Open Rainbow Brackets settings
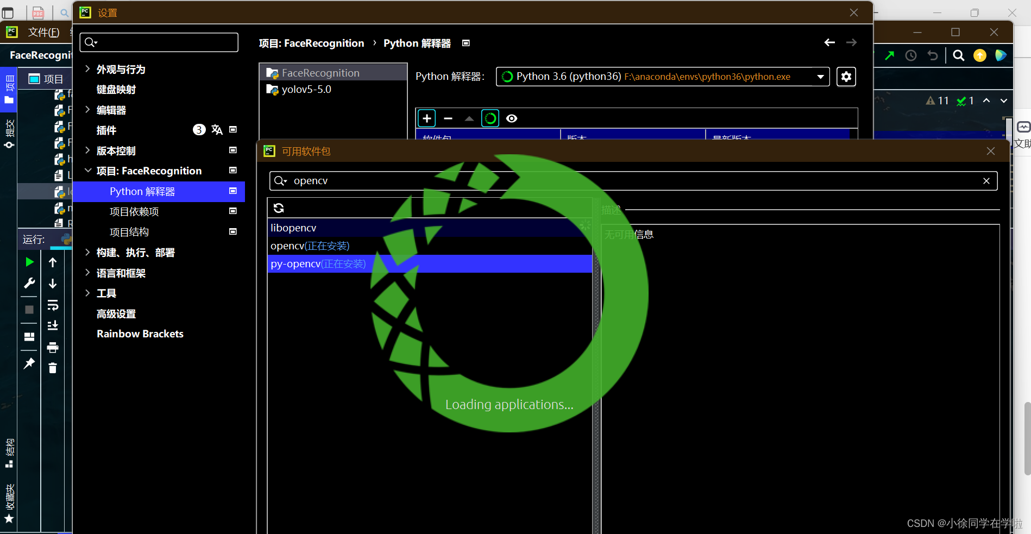The height and width of the screenshot is (534, 1031). point(140,334)
